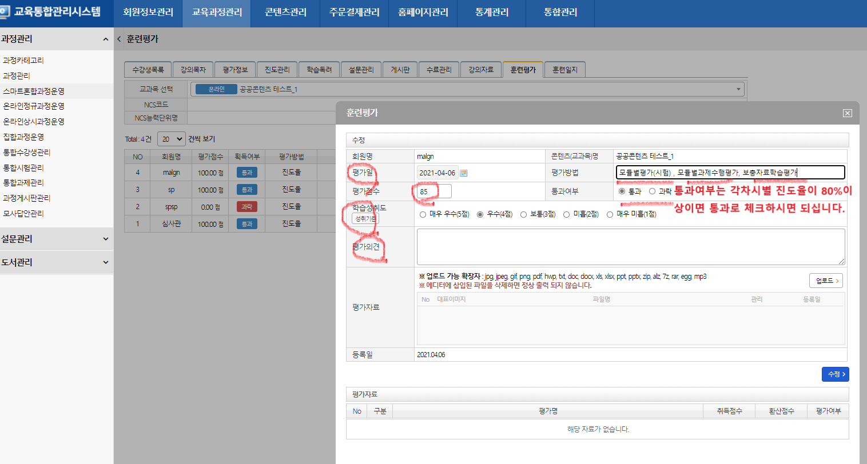Click the 평가점수 input field showing 85
867x464 pixels.
[434, 191]
